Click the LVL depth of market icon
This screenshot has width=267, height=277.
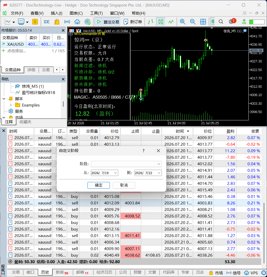tap(244, 22)
